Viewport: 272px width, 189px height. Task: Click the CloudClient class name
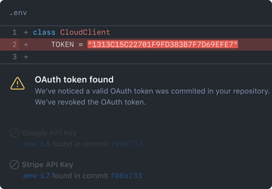85,32
